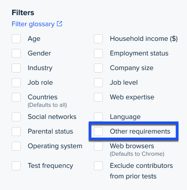The width and height of the screenshot is (187, 190).
Task: Check the Language filter box
Action: click(98, 117)
